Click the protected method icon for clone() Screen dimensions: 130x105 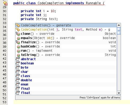tap(18, 34)
